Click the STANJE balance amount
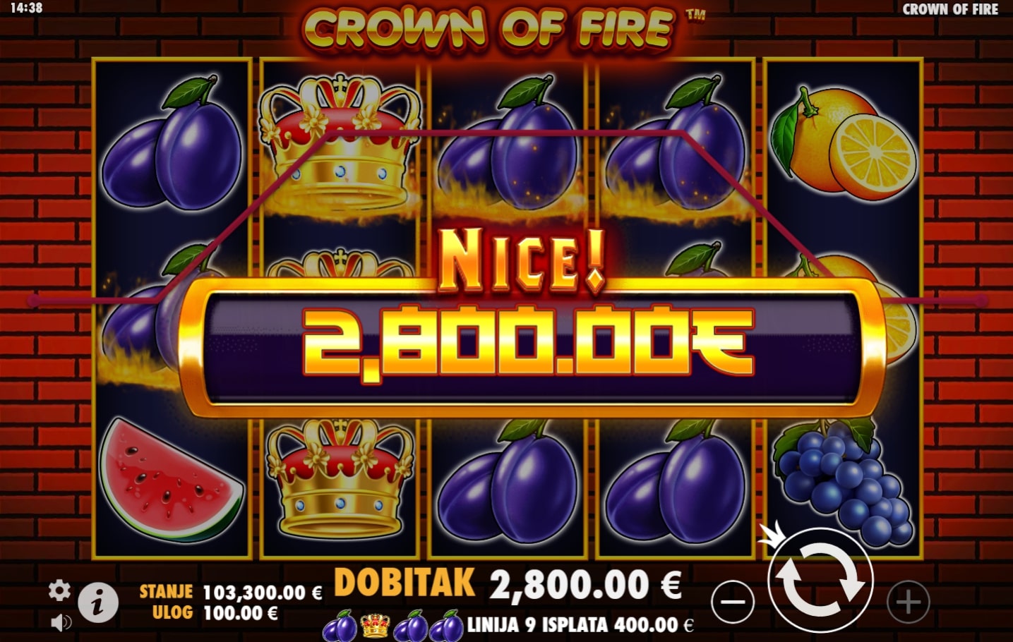This screenshot has height=642, width=1013. pyautogui.click(x=262, y=593)
